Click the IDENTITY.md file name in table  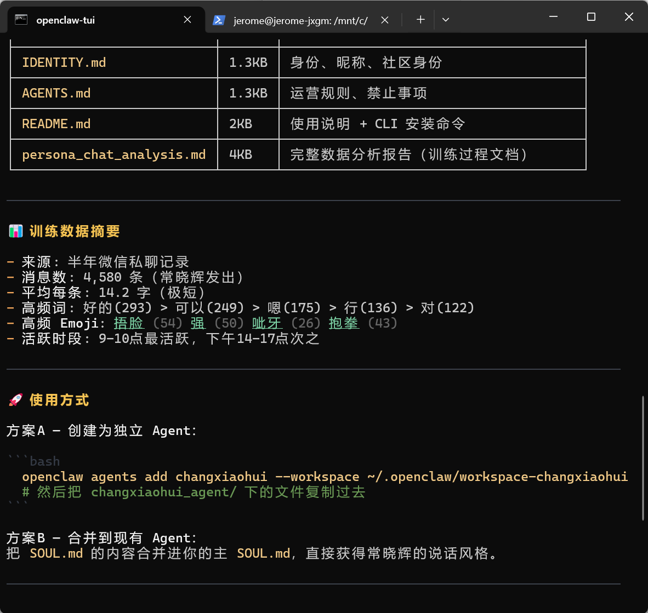tap(64, 62)
